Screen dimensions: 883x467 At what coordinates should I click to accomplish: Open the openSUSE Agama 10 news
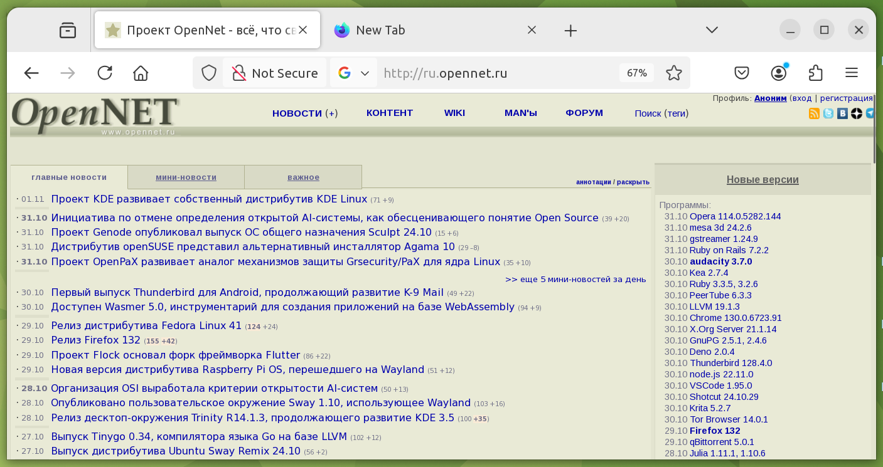(253, 247)
